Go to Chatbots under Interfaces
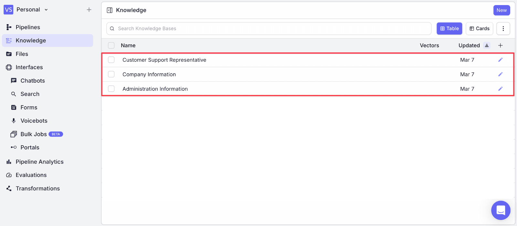Image resolution: width=517 pixels, height=226 pixels. click(32, 81)
